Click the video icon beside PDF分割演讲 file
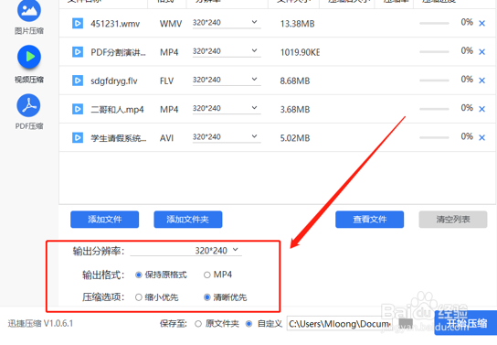The height and width of the screenshot is (345, 497). [78, 52]
